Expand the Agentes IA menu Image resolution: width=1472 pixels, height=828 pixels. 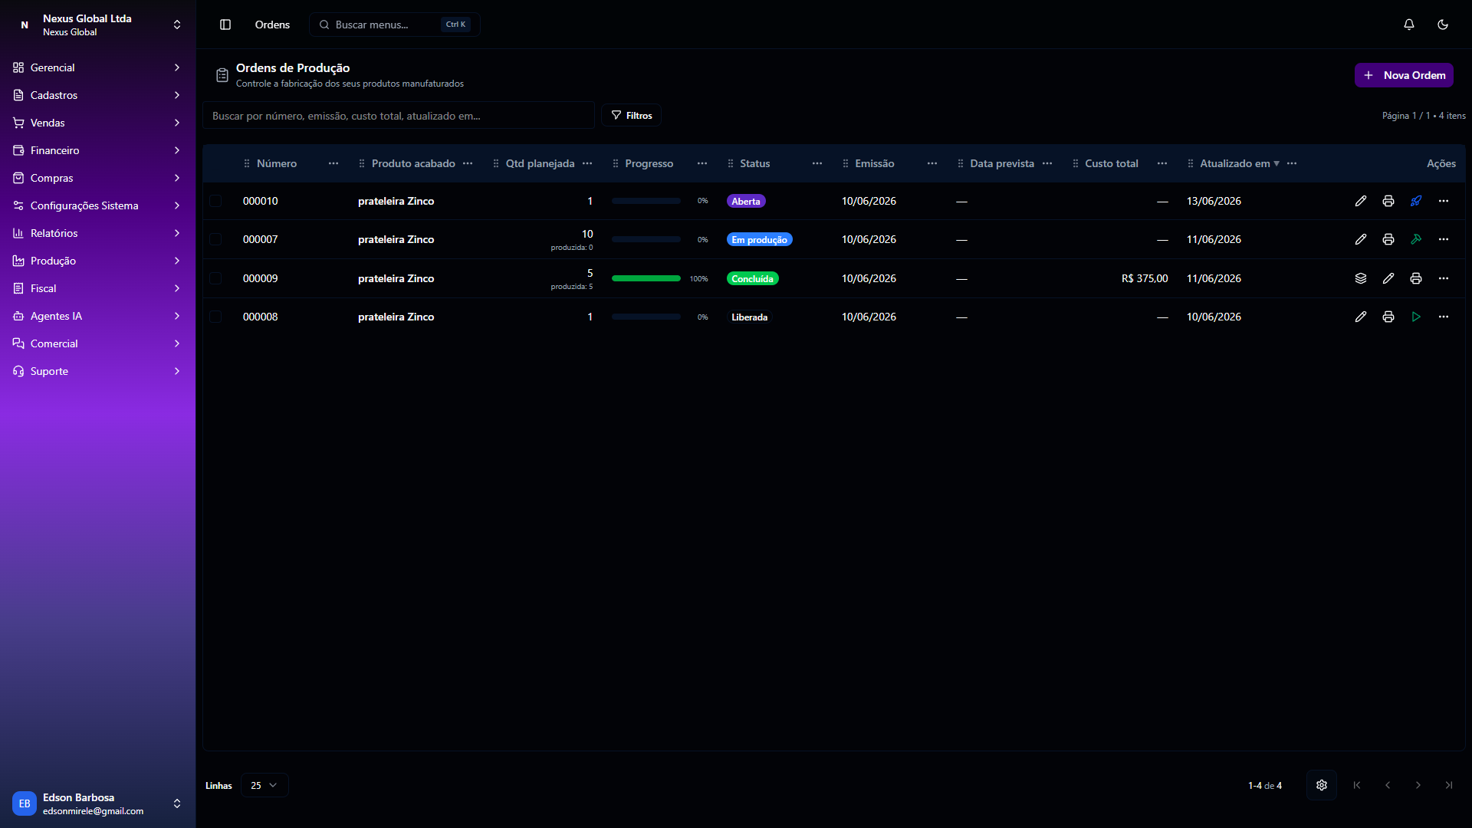pyautogui.click(x=98, y=316)
